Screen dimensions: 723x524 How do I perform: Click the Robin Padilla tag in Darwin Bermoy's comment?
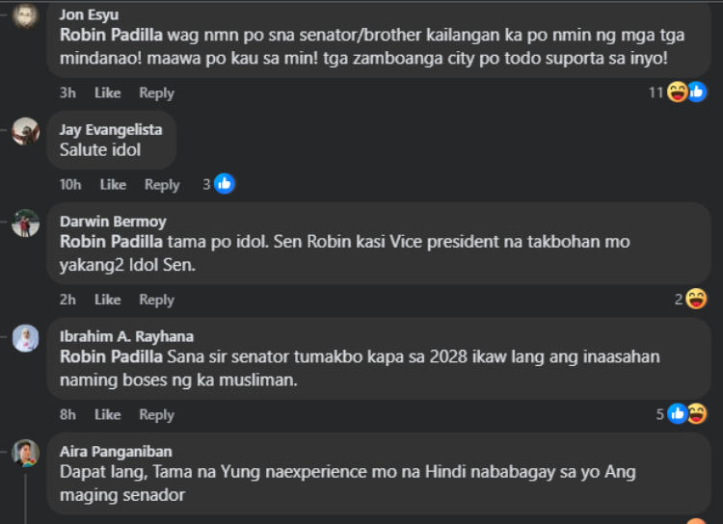(x=111, y=241)
